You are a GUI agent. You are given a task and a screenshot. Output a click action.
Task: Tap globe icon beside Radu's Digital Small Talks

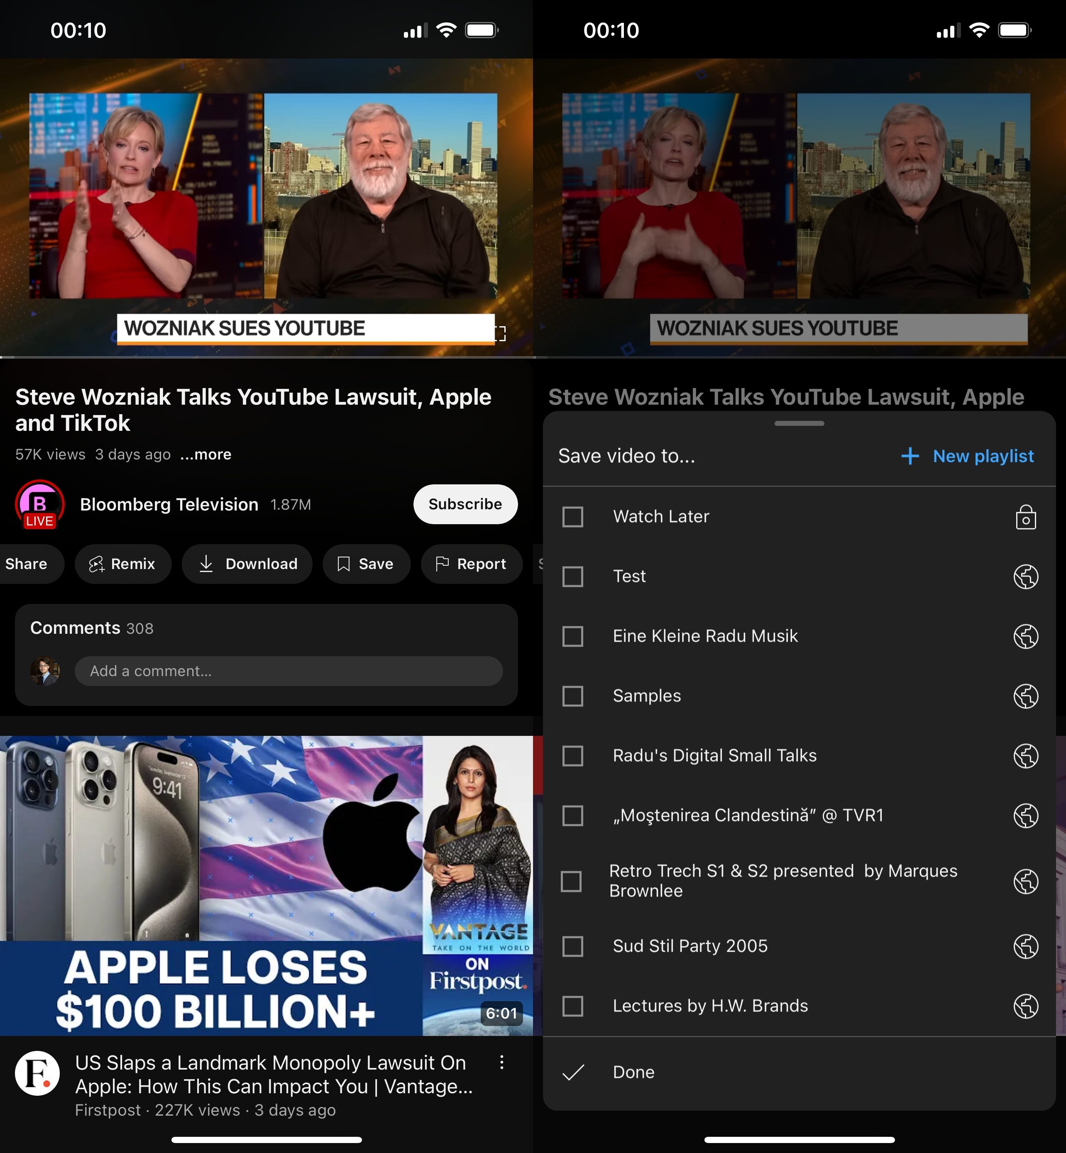[1026, 756]
